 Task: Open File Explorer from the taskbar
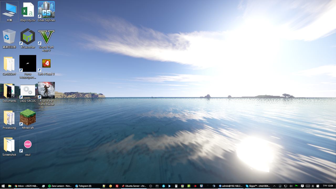(x=10, y=186)
